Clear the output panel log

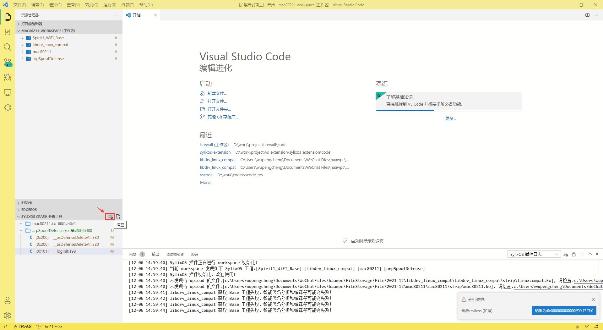[x=566, y=254]
